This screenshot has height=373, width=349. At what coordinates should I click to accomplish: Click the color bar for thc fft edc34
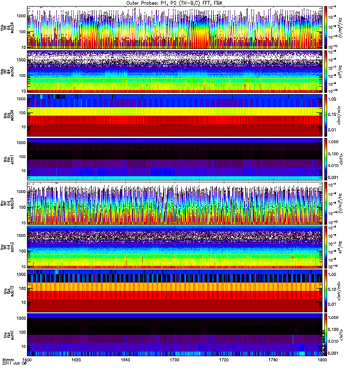(326, 203)
